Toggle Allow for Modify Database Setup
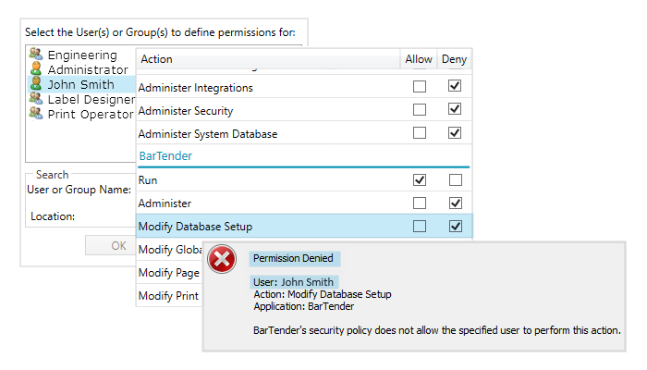This screenshot has height=370, width=647. [x=420, y=226]
